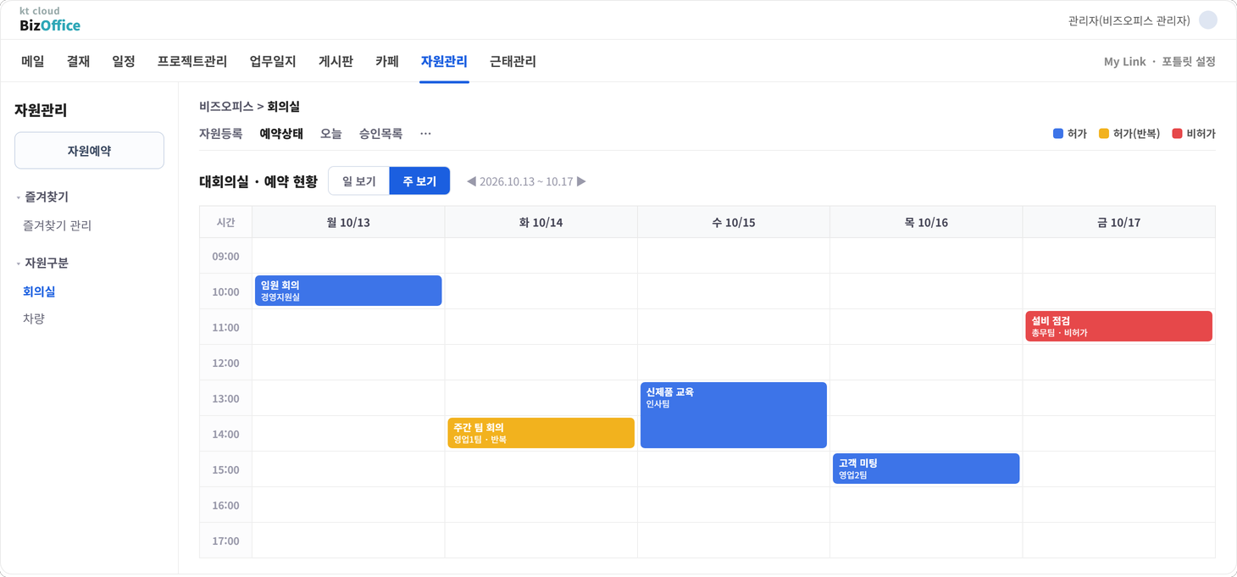
Task: Switch to the 승인목록 tab
Action: 380,134
